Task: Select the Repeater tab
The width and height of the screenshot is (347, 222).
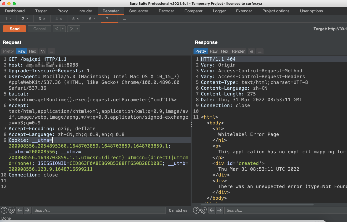Action: (x=111, y=11)
